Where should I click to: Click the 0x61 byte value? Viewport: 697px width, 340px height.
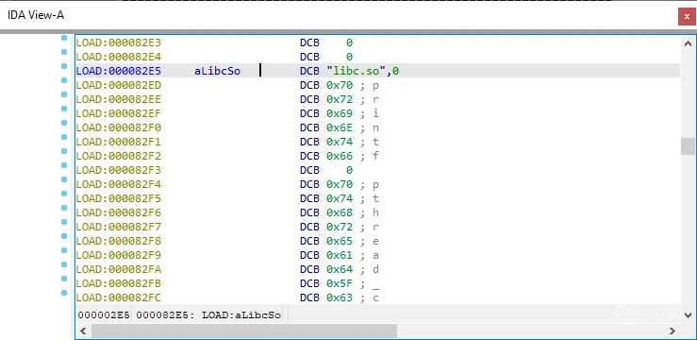pyautogui.click(x=340, y=255)
